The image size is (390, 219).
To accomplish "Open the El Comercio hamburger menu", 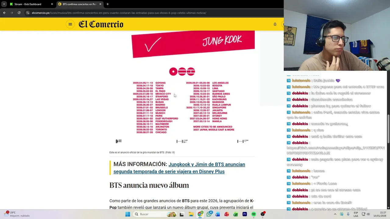I will pyautogui.click(x=70, y=24).
